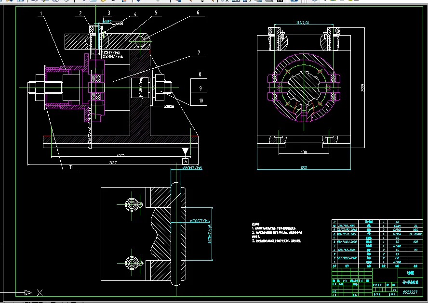Select part callout number 6
The width and height of the screenshot is (428, 303).
[198, 12]
